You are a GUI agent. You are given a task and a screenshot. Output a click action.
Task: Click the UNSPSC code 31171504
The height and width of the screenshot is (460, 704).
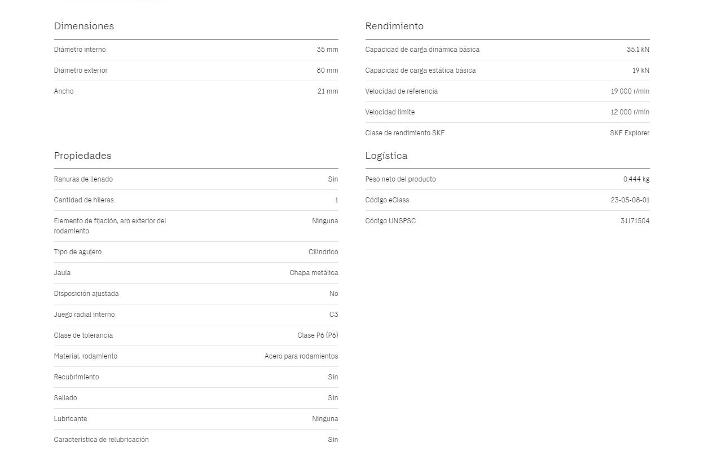tap(635, 221)
